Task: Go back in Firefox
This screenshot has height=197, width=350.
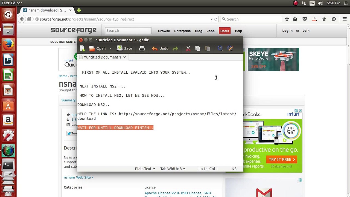Action: pyautogui.click(x=22, y=19)
